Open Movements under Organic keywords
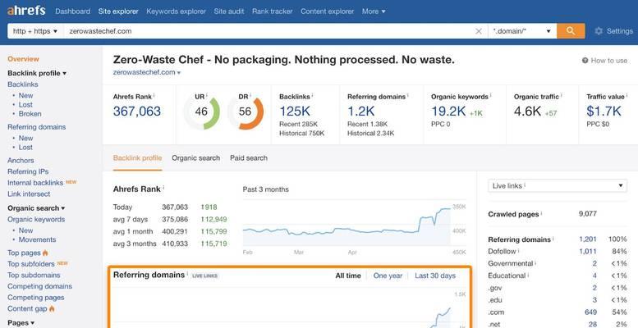This screenshot has height=328, width=638. [x=37, y=239]
